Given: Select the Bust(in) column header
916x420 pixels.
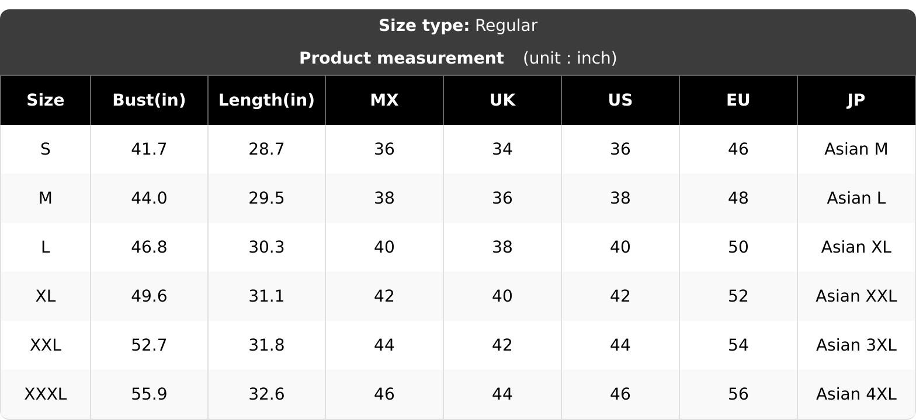Looking at the screenshot, I should pyautogui.click(x=149, y=100).
